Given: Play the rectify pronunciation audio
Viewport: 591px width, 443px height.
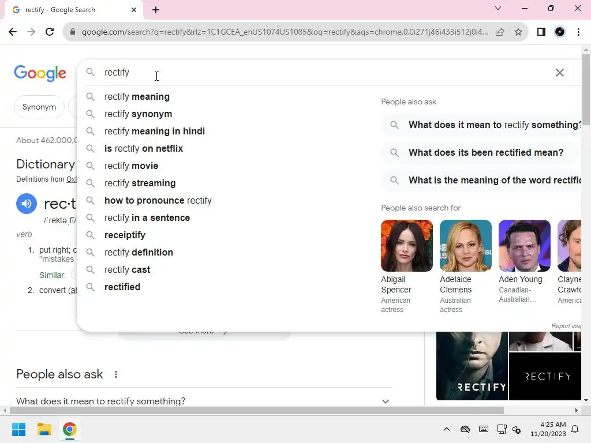Looking at the screenshot, I should 27,204.
